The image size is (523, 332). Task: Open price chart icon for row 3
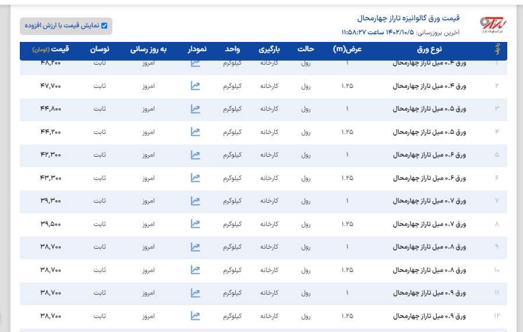click(x=195, y=109)
